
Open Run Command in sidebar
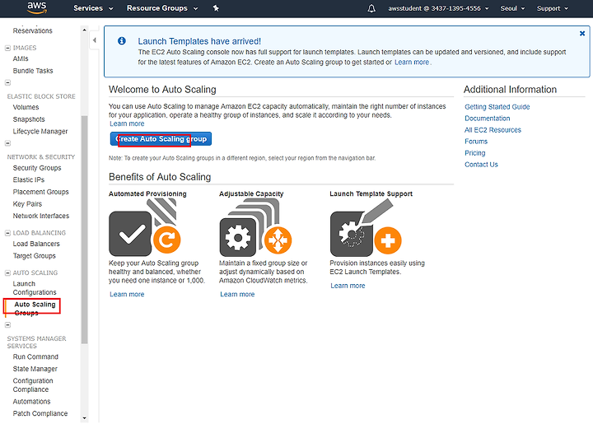35,357
